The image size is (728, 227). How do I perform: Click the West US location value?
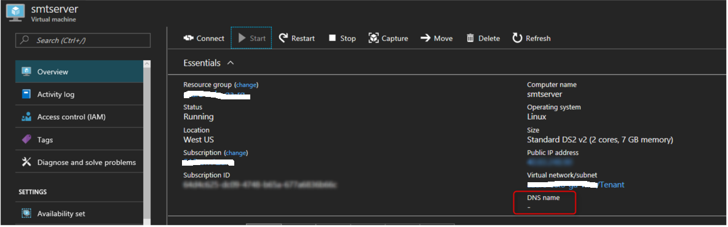[199, 140]
